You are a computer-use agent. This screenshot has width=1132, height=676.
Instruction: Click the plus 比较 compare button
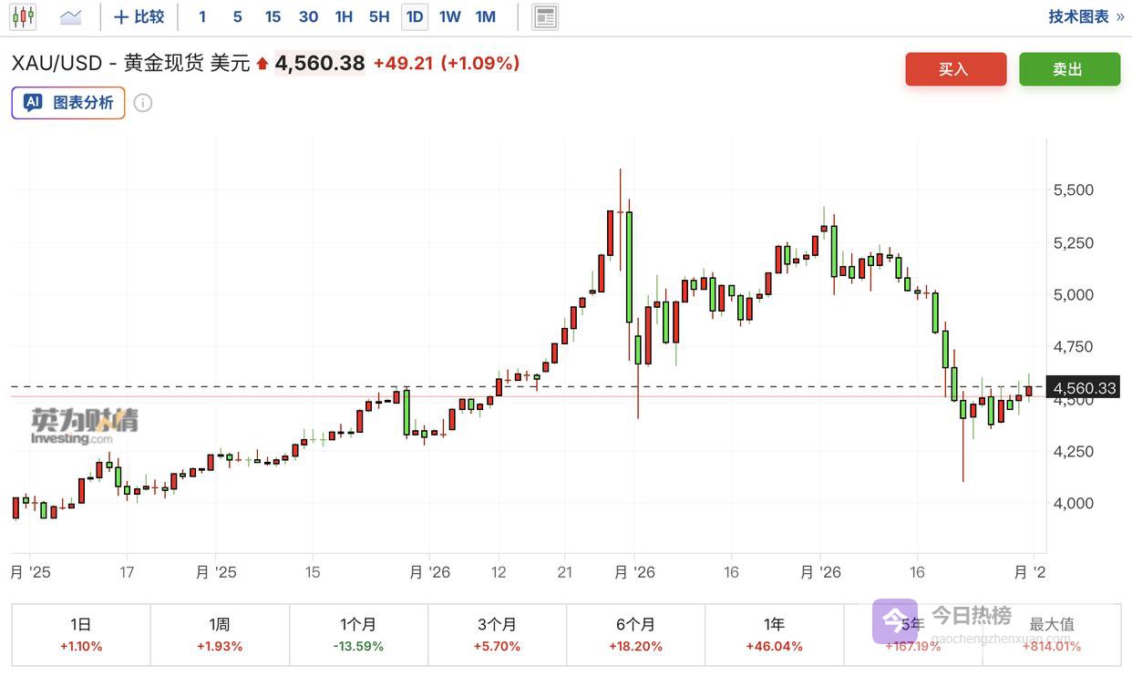point(139,16)
